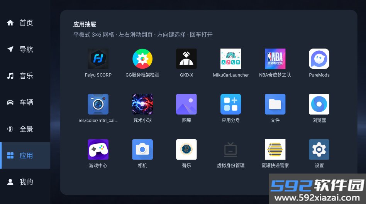Open the res/color/mtrl_cal... camera app
This screenshot has height=204, width=366.
tap(98, 104)
